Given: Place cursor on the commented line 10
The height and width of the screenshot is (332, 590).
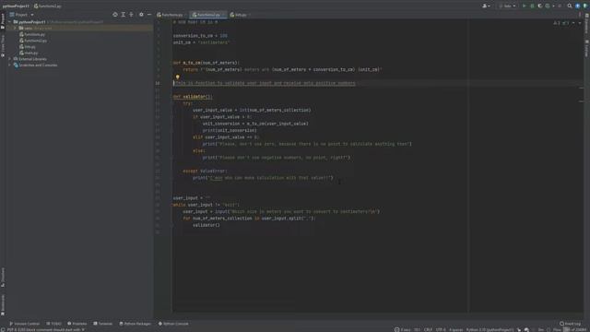Looking at the screenshot, I should coord(265,83).
